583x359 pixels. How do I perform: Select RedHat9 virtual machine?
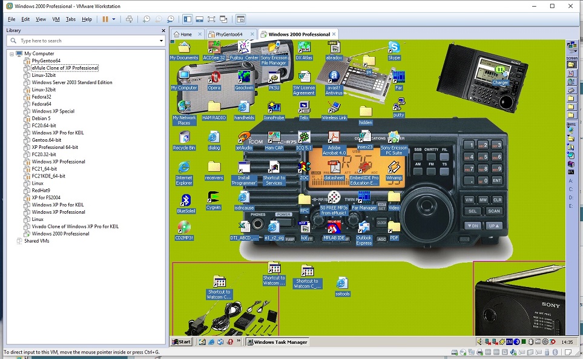point(41,190)
